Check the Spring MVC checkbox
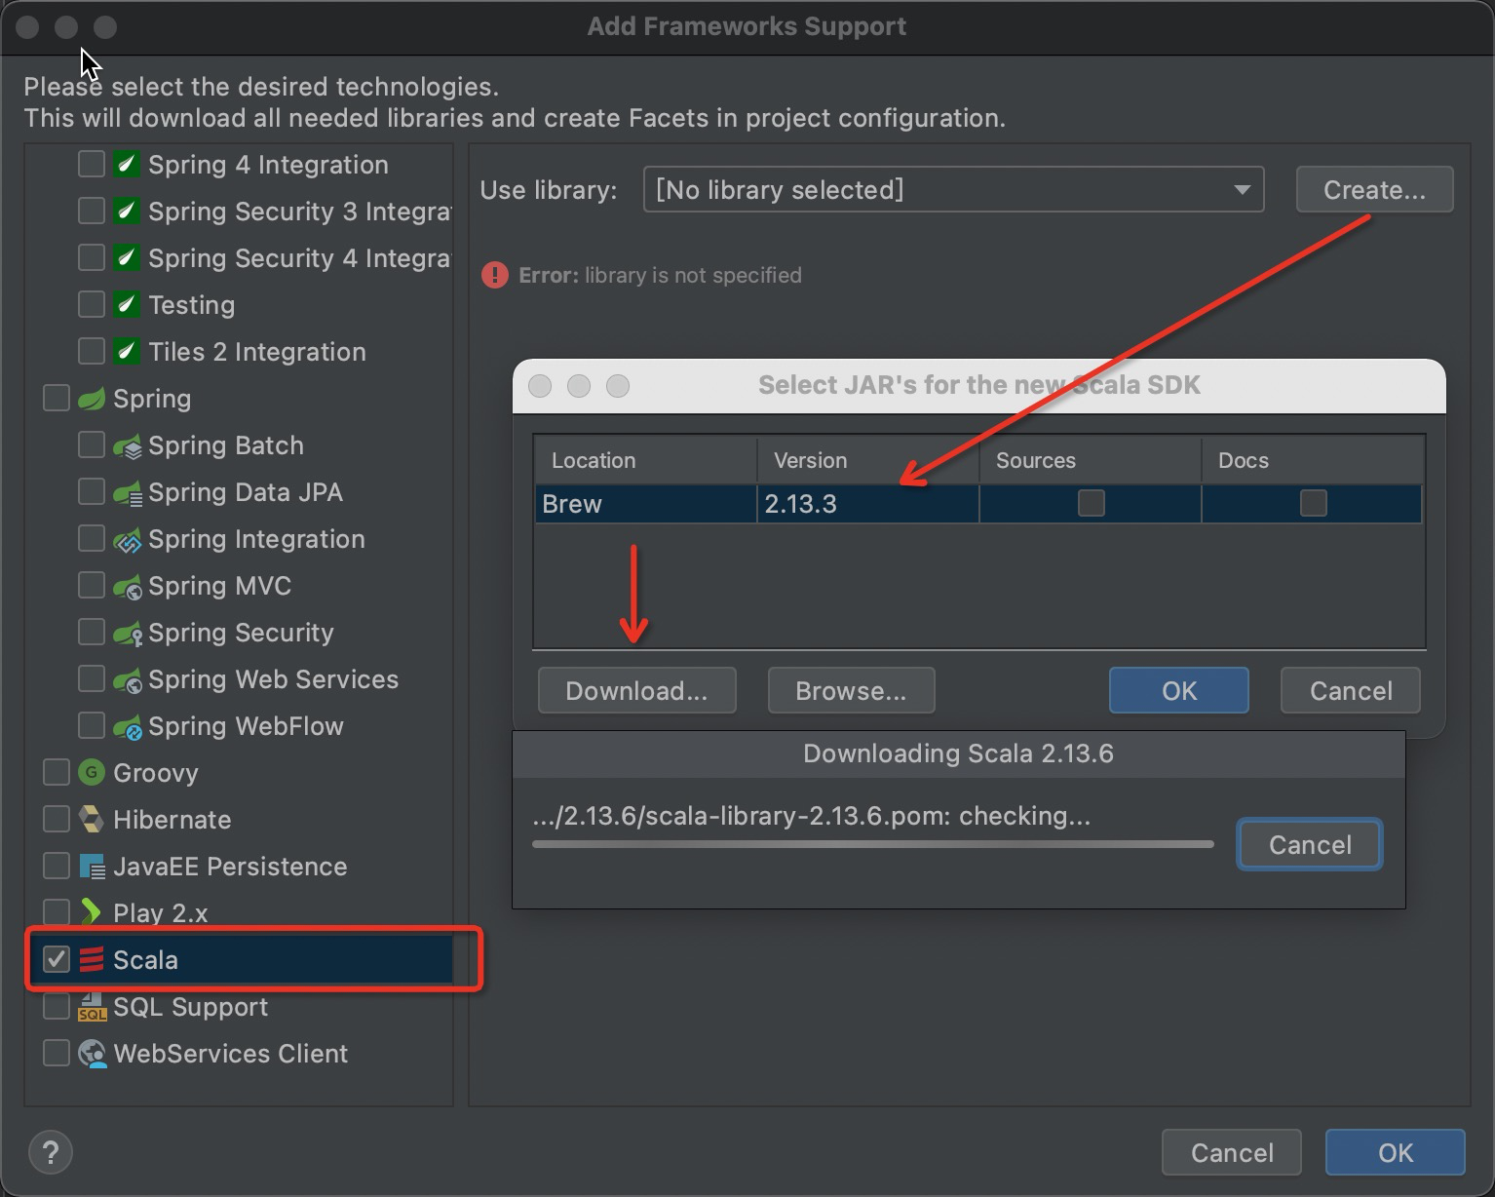Viewport: 1495px width, 1197px height. [x=92, y=585]
